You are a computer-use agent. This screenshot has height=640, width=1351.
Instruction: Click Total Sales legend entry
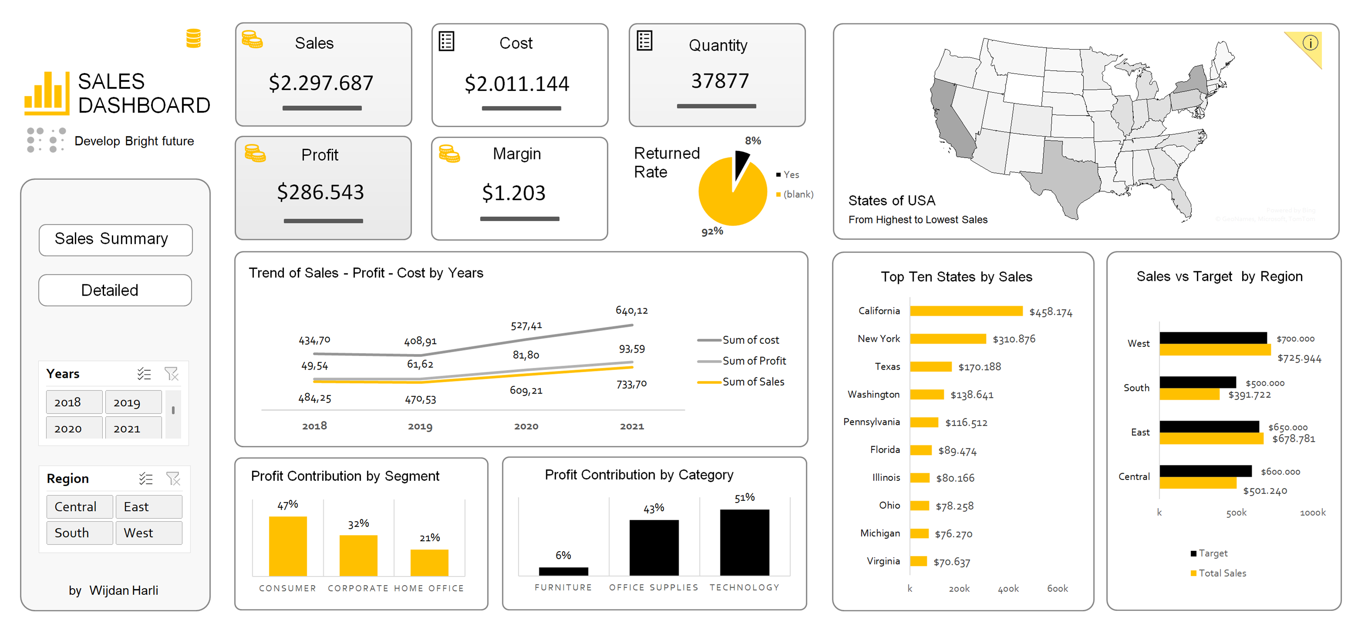[x=1218, y=573]
